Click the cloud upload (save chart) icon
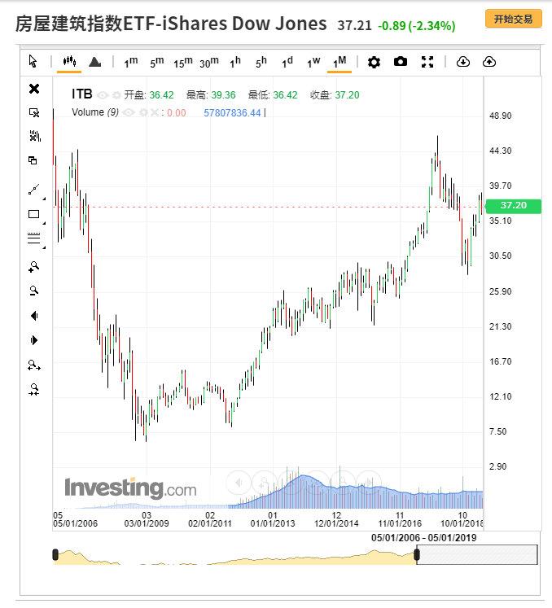Image resolution: width=552 pixels, height=608 pixels. (489, 62)
